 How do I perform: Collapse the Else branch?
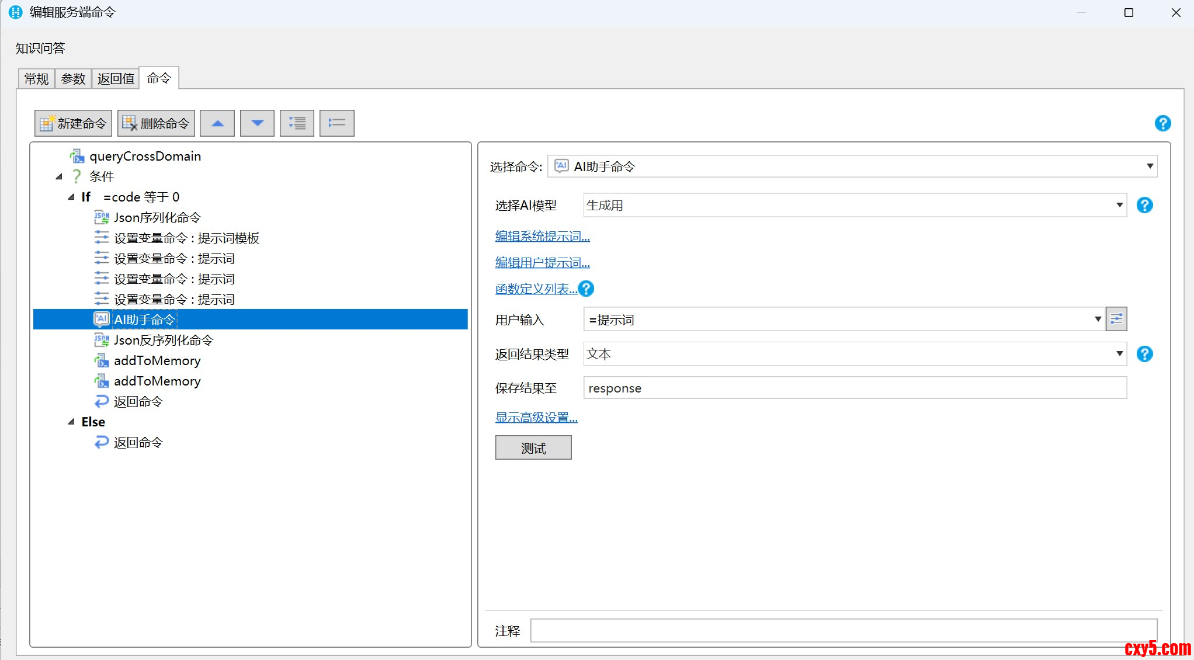tap(71, 422)
